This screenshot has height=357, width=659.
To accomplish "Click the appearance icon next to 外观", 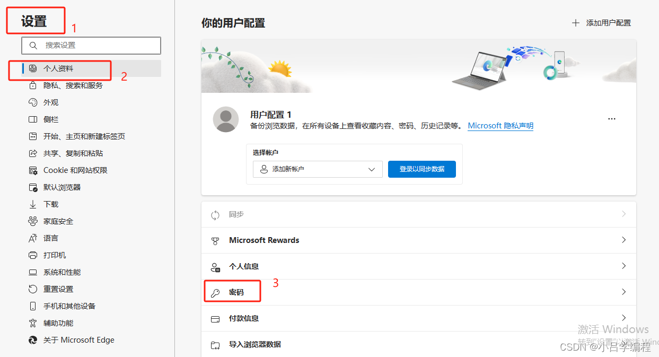I will [x=33, y=102].
